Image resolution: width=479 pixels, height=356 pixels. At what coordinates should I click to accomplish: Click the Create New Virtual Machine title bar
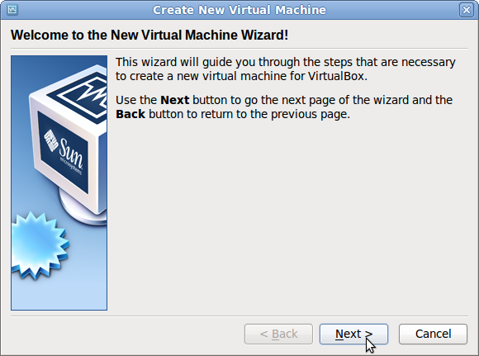(239, 10)
